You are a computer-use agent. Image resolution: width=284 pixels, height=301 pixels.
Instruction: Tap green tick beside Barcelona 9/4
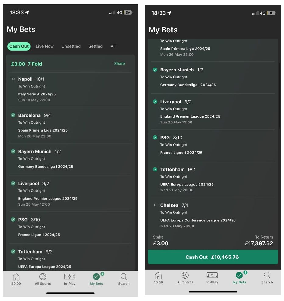(x=13, y=115)
